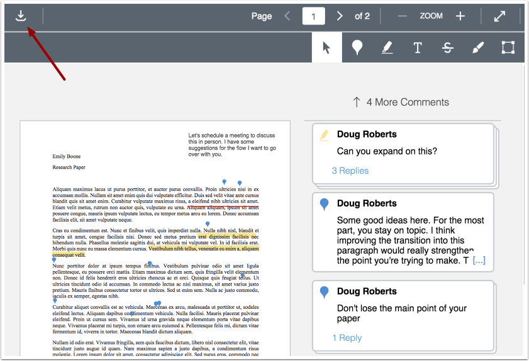The image size is (529, 361).
Task: Enter full screen mode
Action: coord(499,16)
